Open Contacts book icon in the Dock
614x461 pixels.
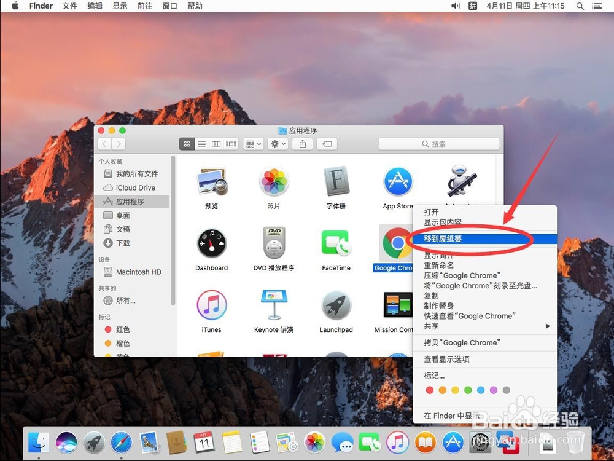coord(177,443)
